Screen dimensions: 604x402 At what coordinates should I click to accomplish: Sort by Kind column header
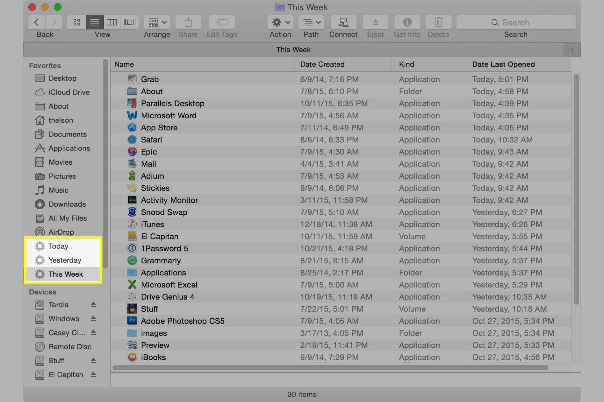click(428, 64)
